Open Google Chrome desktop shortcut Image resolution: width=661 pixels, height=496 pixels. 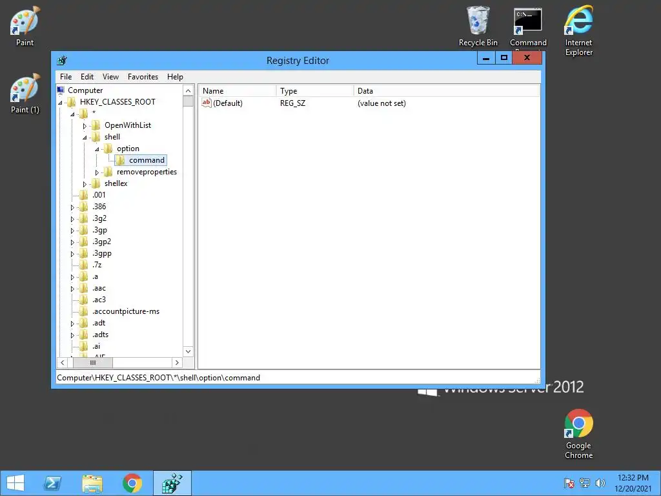(579, 433)
